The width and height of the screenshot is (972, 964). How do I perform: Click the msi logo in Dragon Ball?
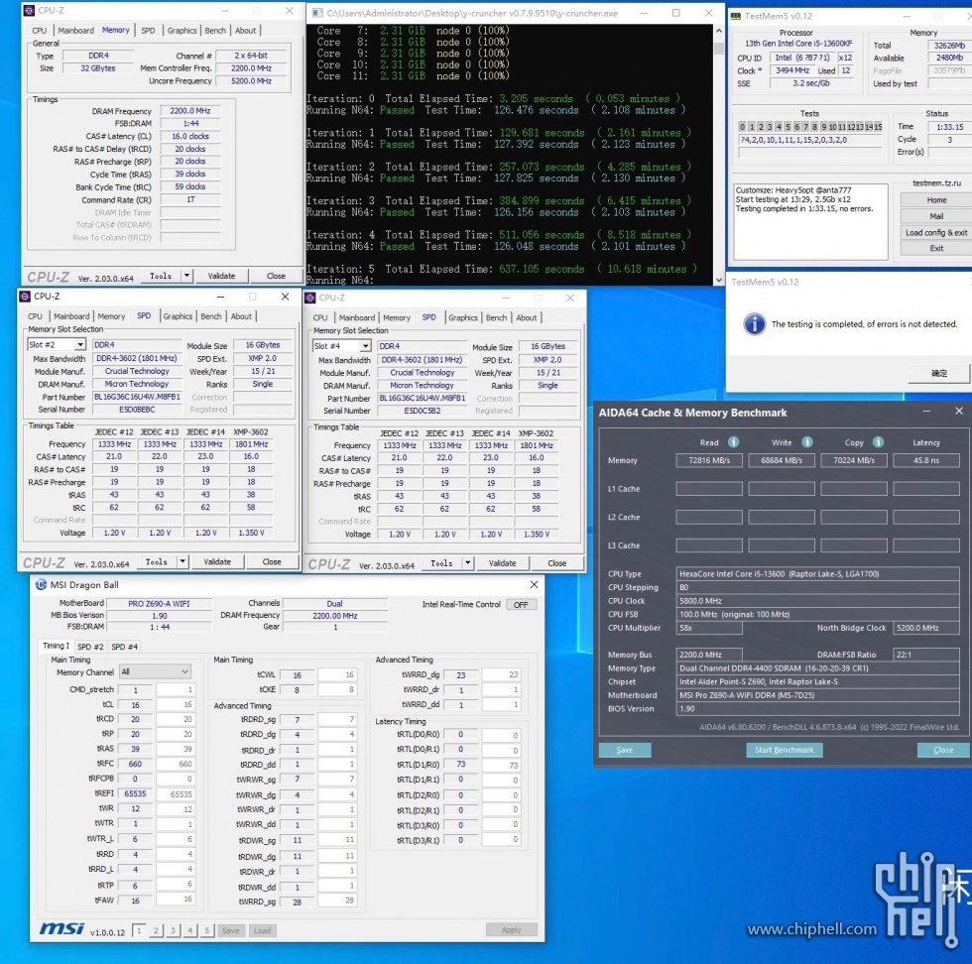click(x=61, y=928)
